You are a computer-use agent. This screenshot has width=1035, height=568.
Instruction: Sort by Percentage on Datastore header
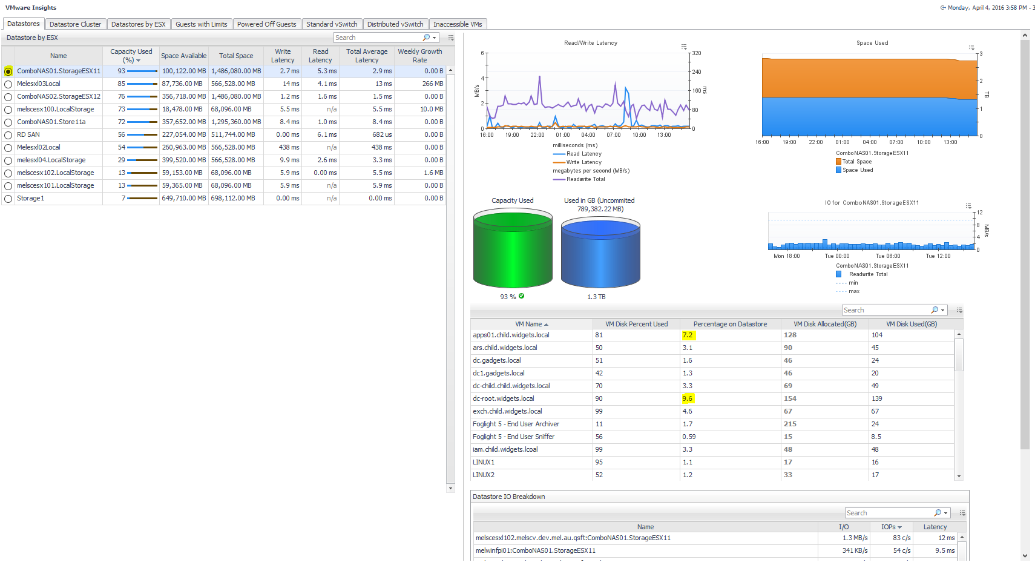[730, 324]
